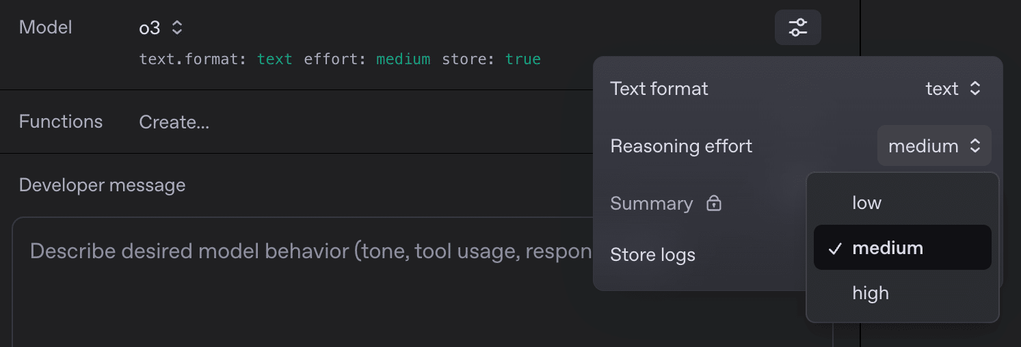Click the checkmark next to medium option
Image resolution: width=1021 pixels, height=347 pixels.
click(834, 249)
